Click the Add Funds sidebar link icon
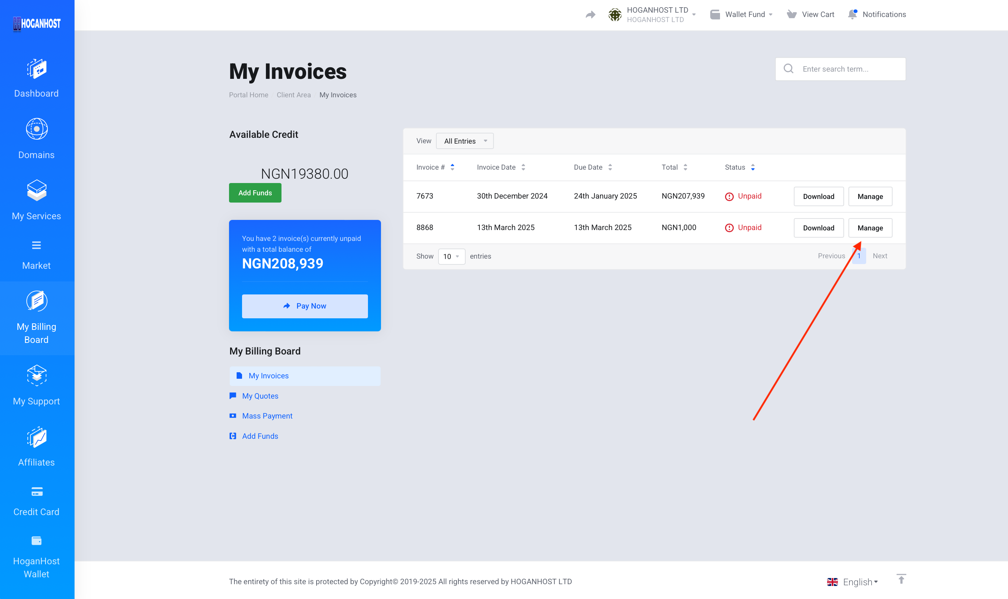 tap(233, 436)
